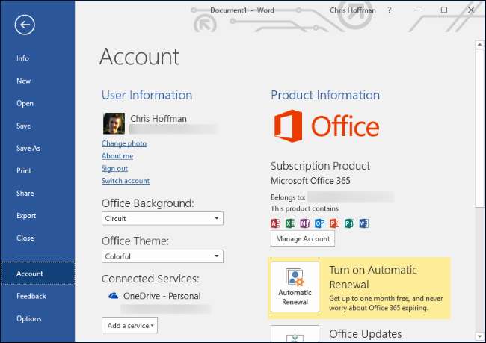Click the Access app icon
This screenshot has width=486, height=343.
click(x=275, y=223)
